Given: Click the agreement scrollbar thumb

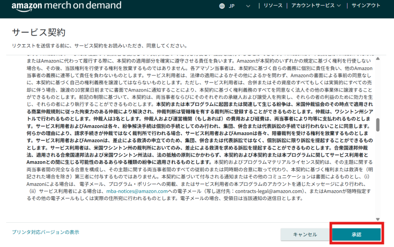Looking at the screenshot, I should tap(378, 125).
